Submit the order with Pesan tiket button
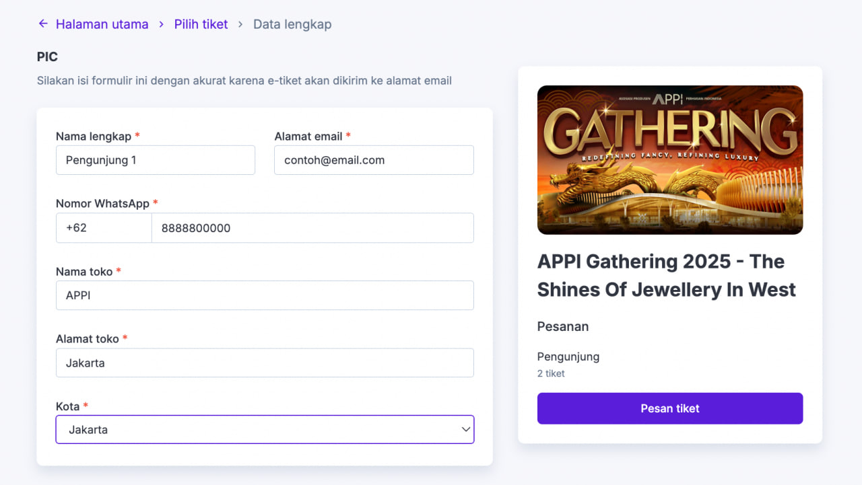 coord(670,408)
